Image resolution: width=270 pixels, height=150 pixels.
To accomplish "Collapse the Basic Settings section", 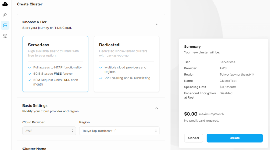I will point(157,108).
